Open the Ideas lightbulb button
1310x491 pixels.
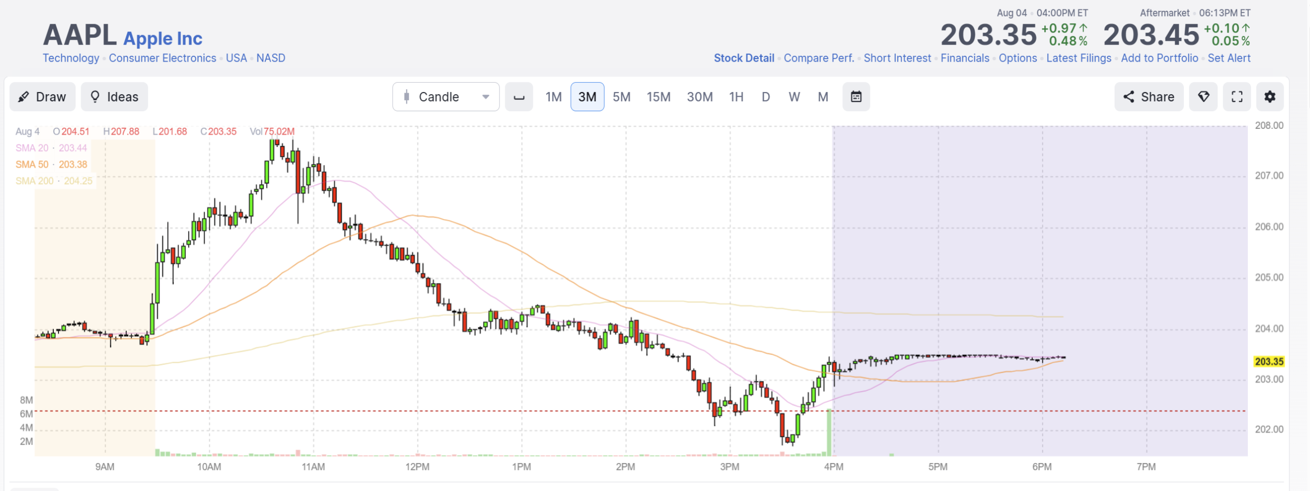114,97
